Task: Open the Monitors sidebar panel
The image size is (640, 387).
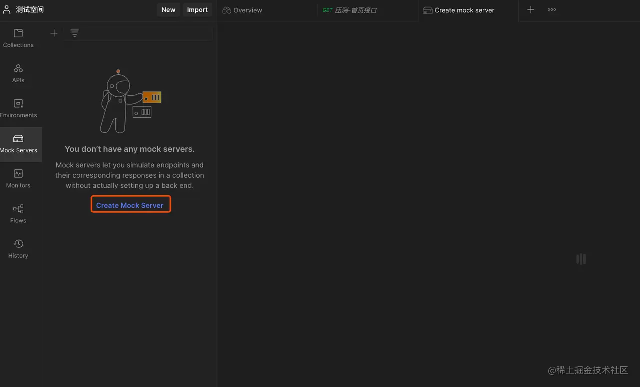Action: pos(18,179)
